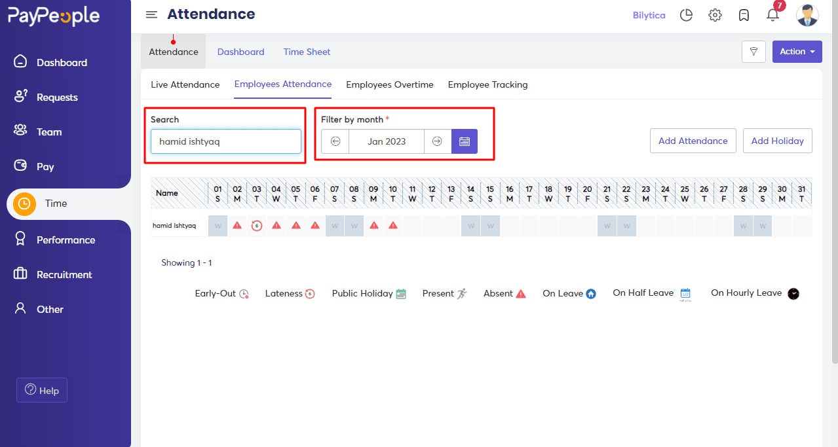Open the reports pie chart icon
Image resolution: width=838 pixels, height=447 pixels.
click(686, 14)
